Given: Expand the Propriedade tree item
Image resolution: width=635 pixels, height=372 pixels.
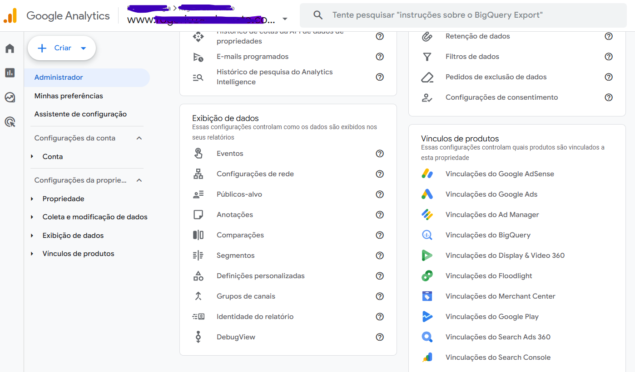Looking at the screenshot, I should (x=32, y=199).
